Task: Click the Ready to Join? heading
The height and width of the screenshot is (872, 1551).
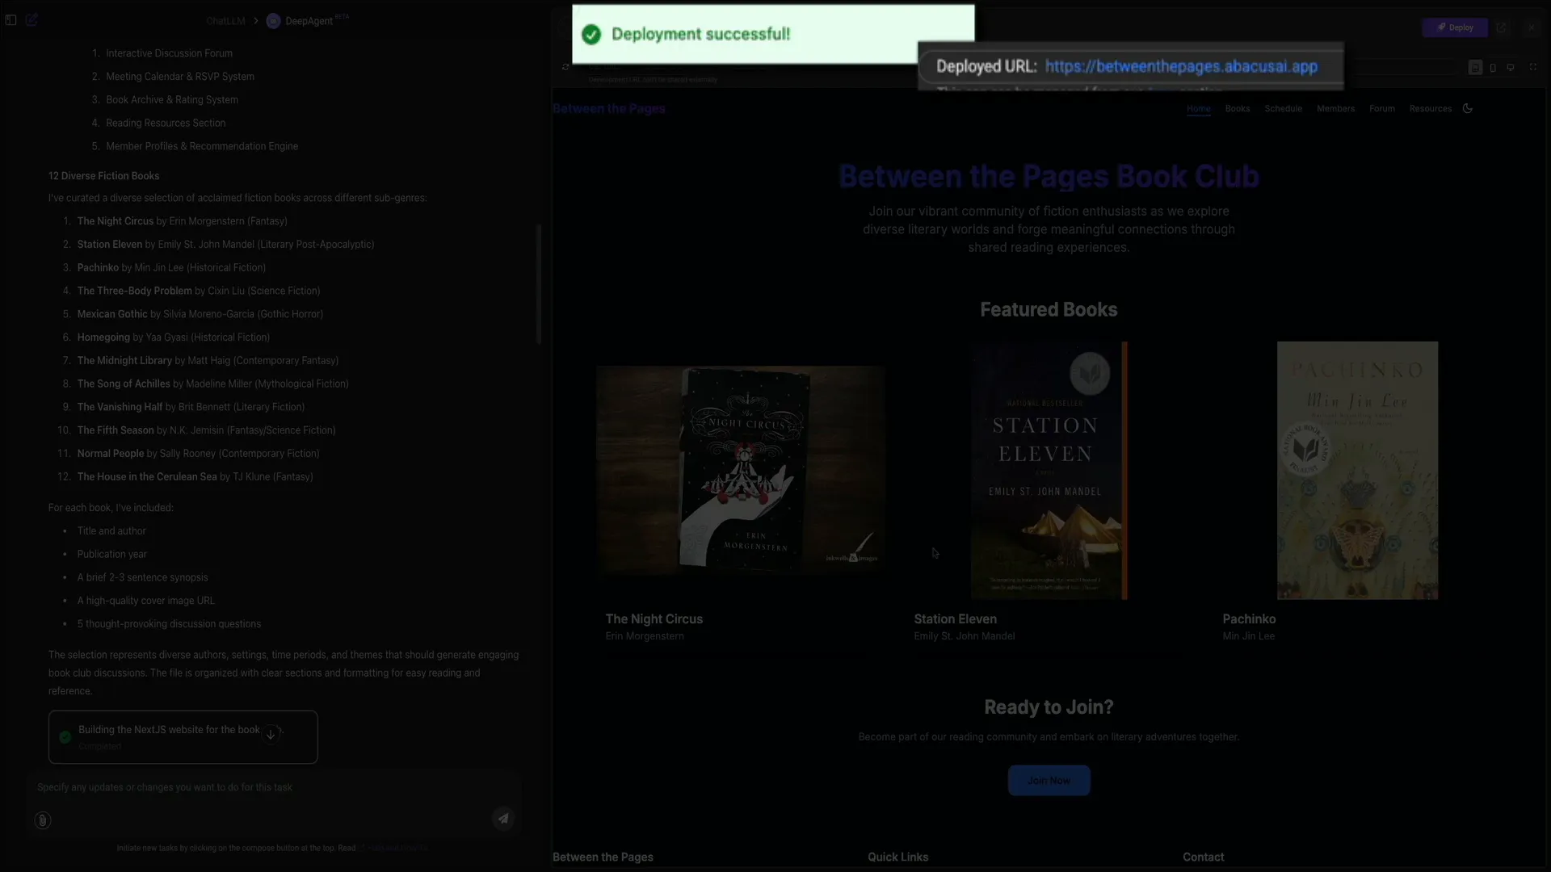Action: pos(1049,707)
